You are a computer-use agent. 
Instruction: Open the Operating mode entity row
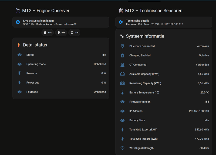[61, 64]
